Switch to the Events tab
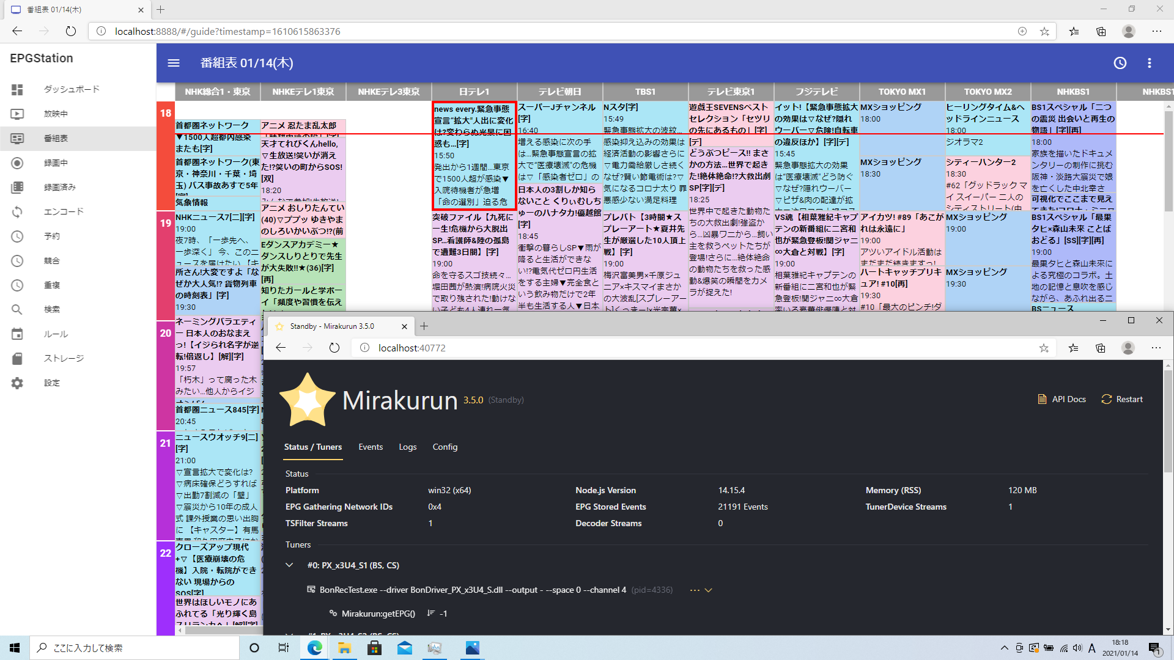This screenshot has width=1174, height=660. pyautogui.click(x=371, y=447)
